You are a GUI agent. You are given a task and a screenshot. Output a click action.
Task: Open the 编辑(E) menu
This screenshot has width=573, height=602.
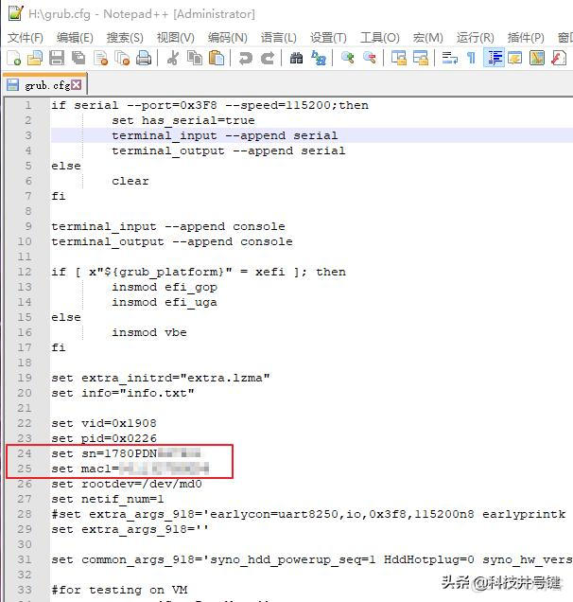(75, 38)
